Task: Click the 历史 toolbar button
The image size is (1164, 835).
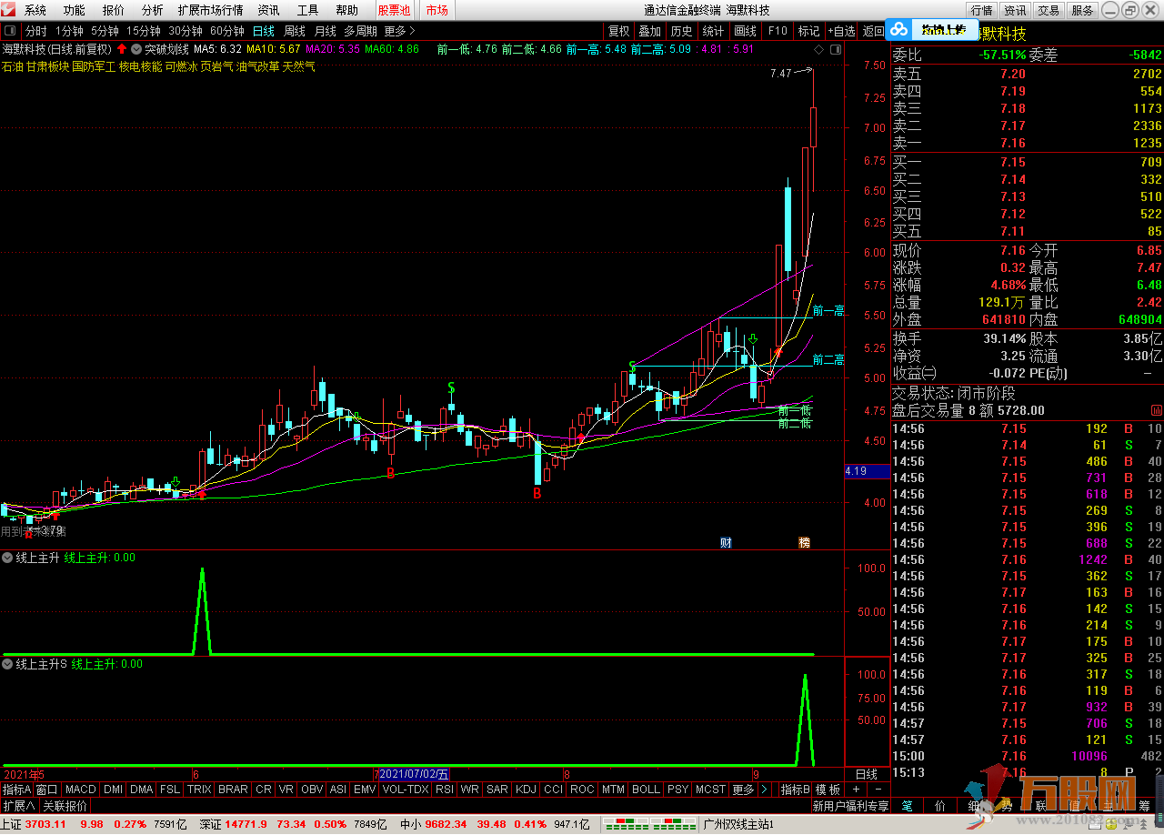Action: [681, 31]
